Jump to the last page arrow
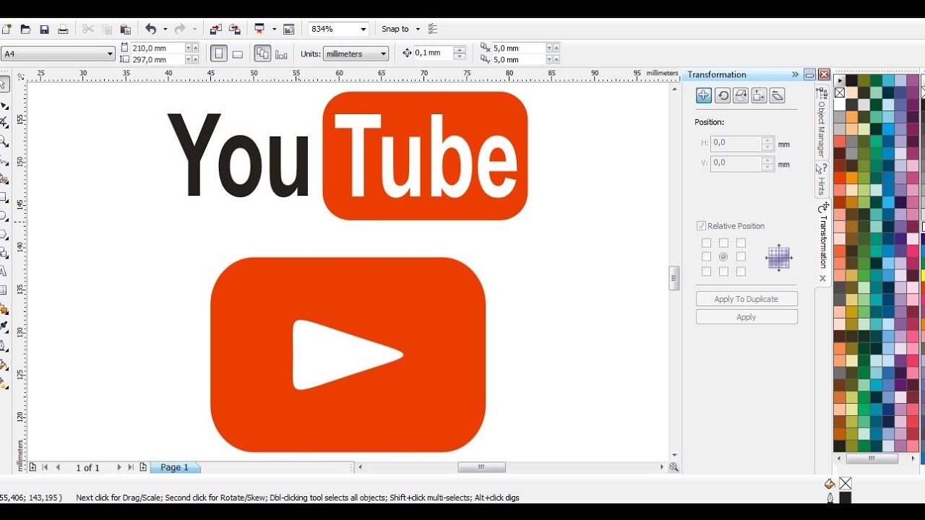This screenshot has width=925, height=520. tap(131, 467)
